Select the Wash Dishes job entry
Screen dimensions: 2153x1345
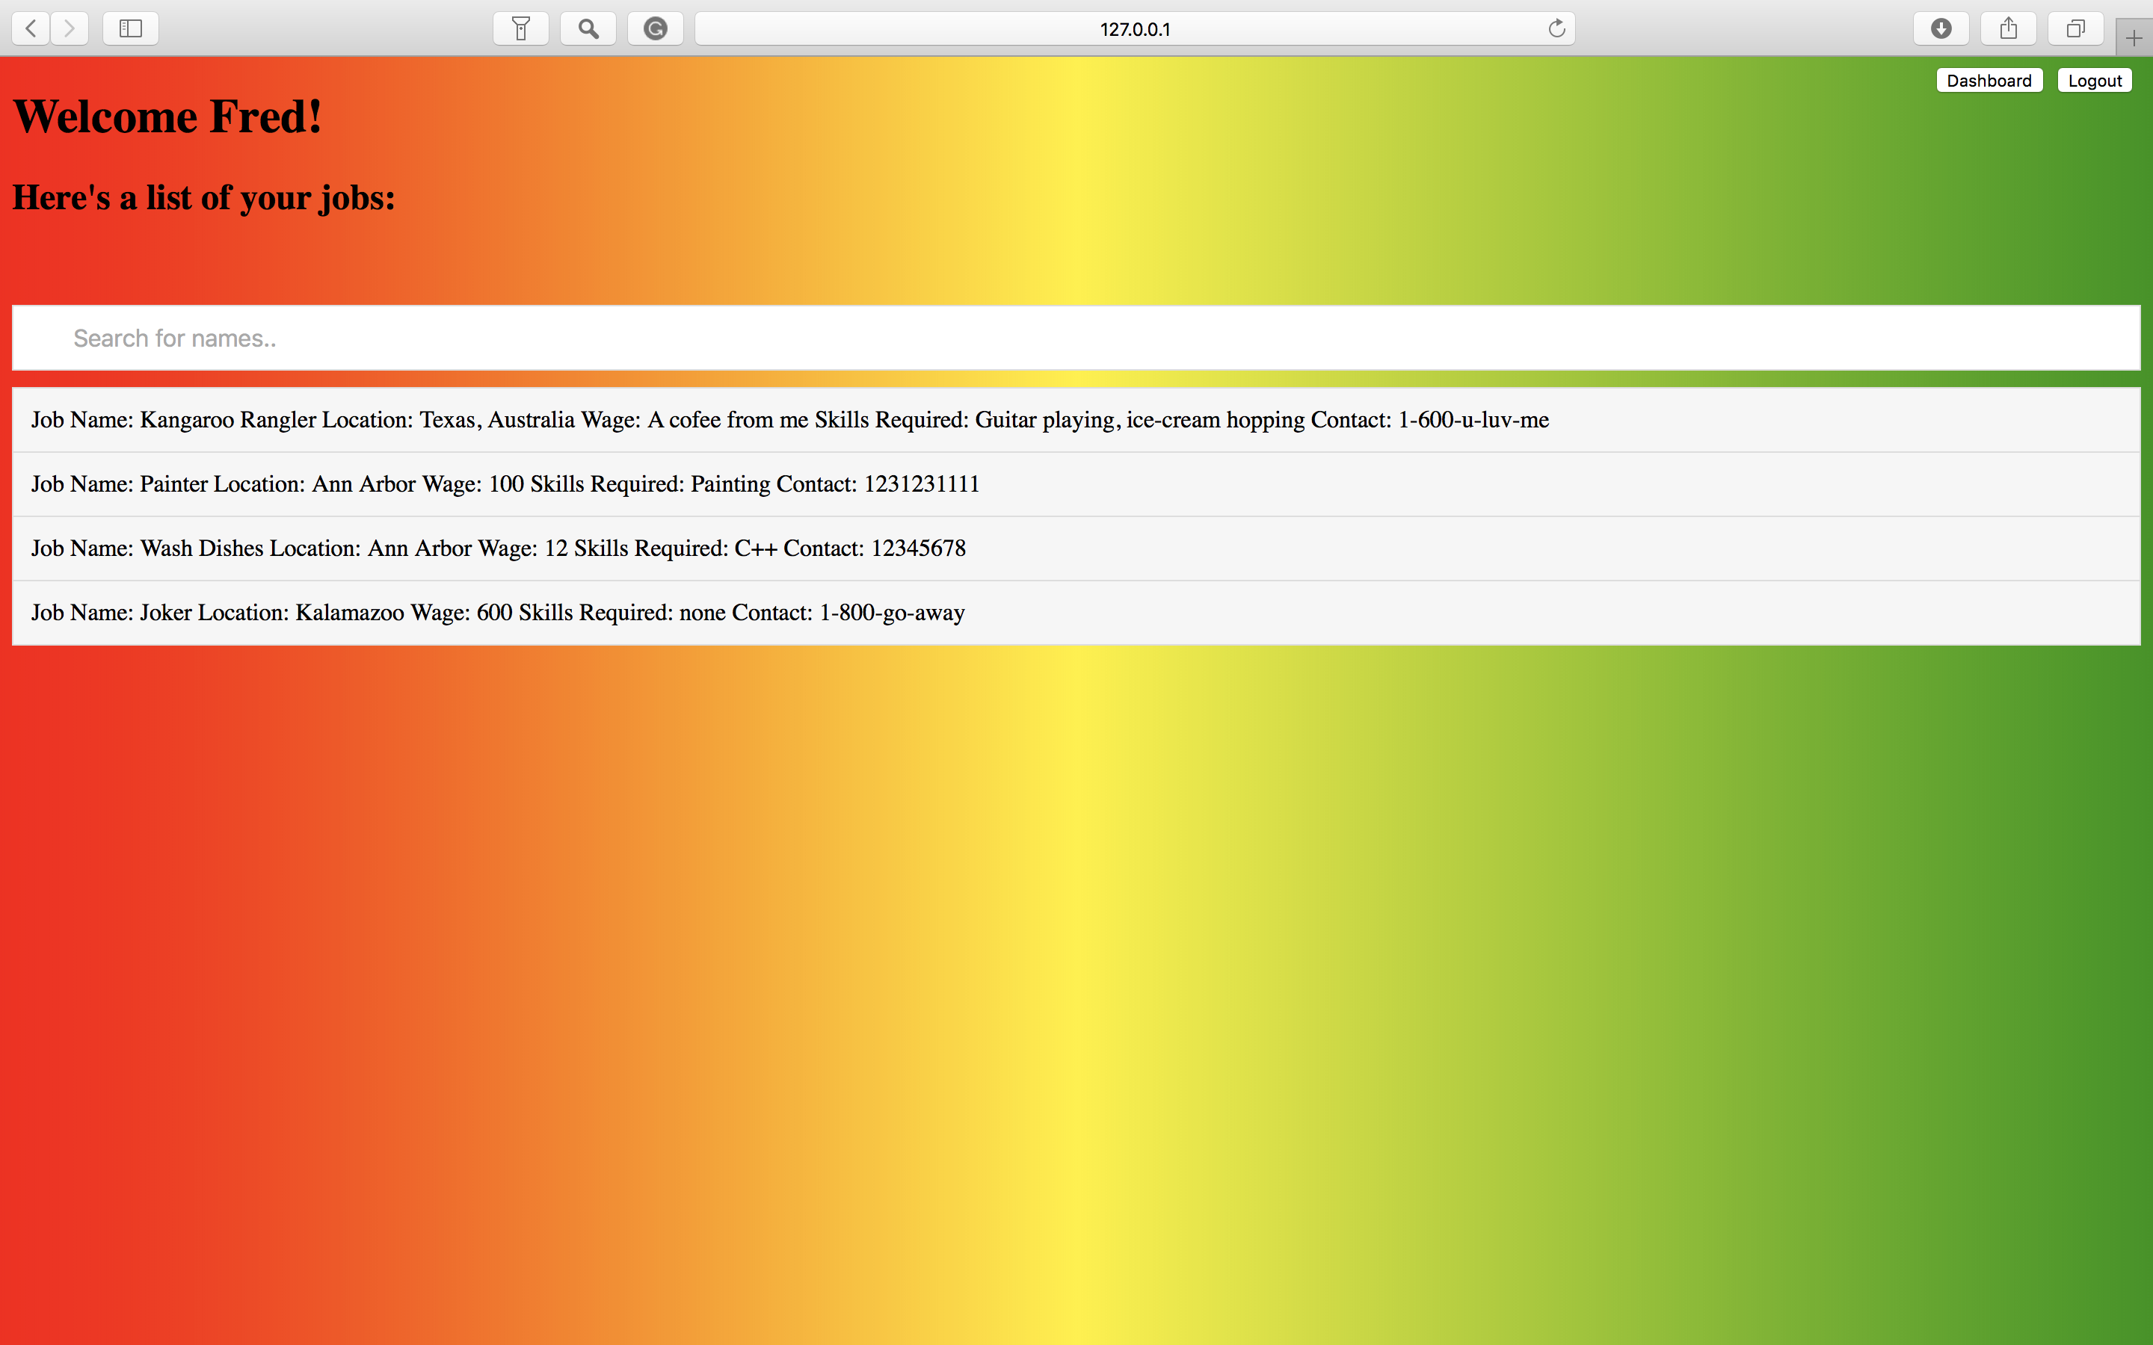(x=498, y=548)
